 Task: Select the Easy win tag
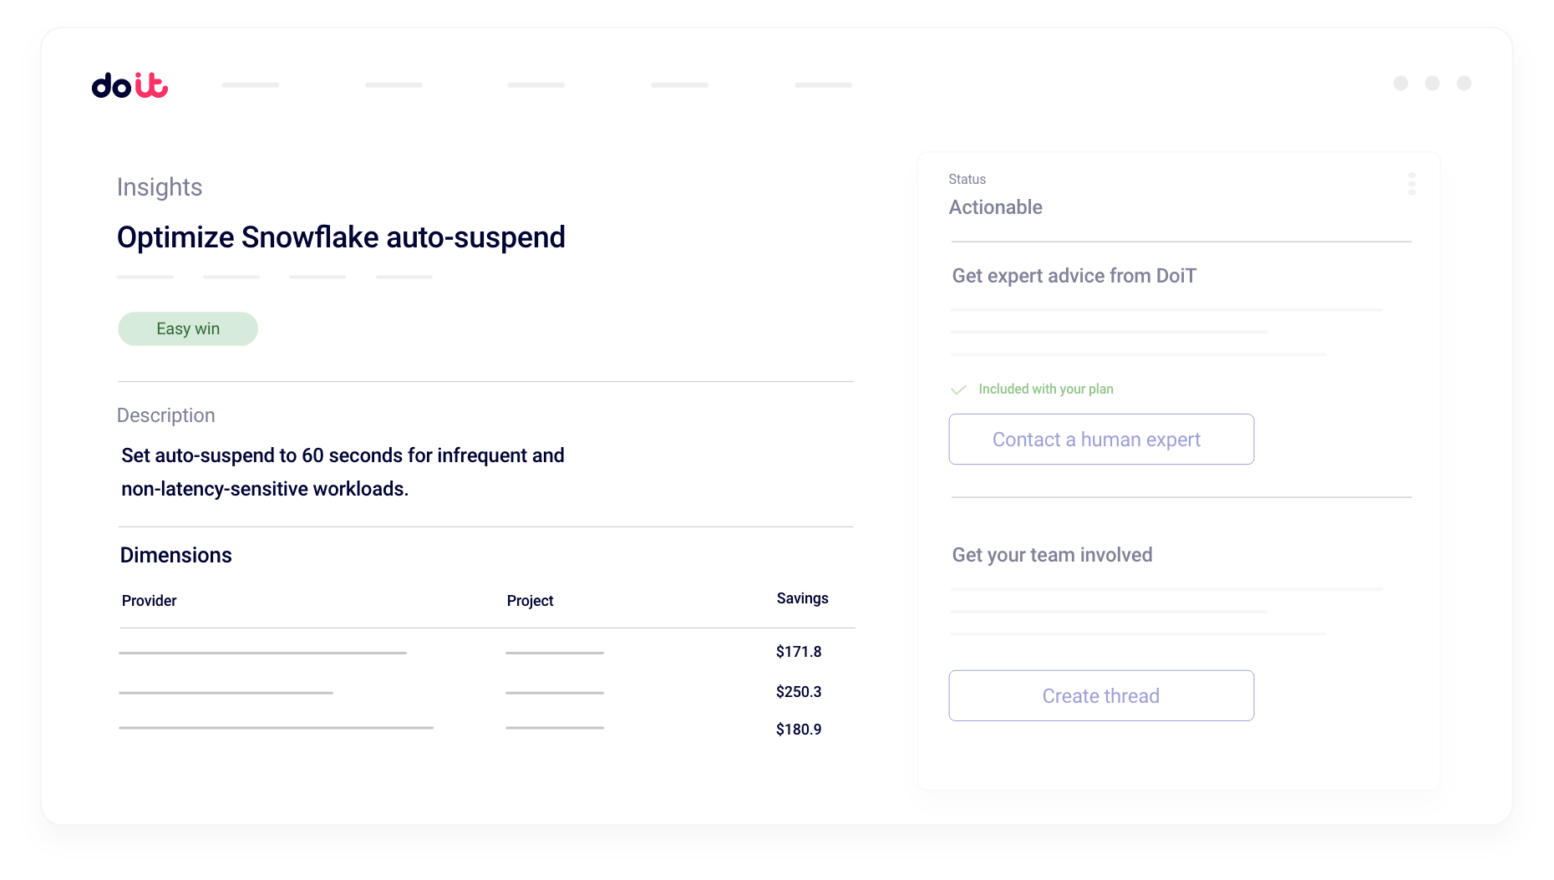click(188, 329)
